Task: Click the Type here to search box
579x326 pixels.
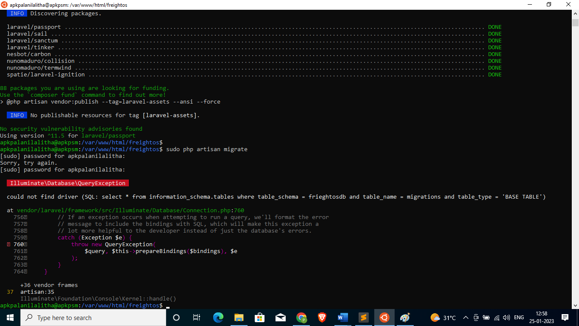Action: coord(93,318)
